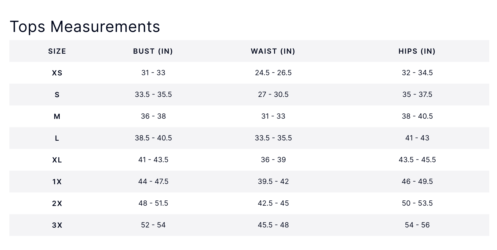Select the S size row label
The width and height of the screenshot is (497, 250).
coord(57,95)
